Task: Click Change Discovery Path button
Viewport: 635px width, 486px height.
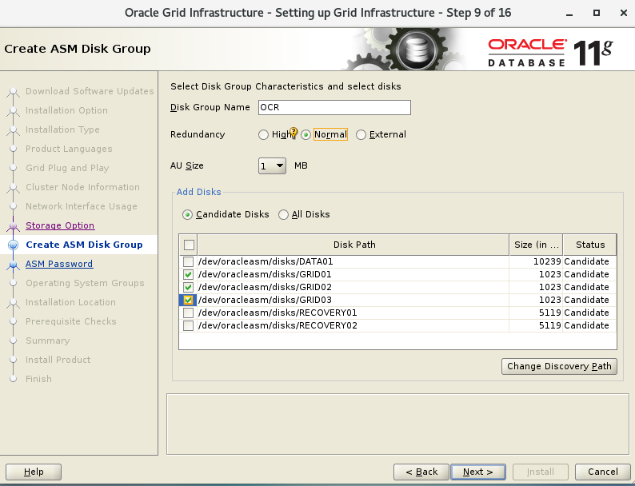Action: (559, 366)
